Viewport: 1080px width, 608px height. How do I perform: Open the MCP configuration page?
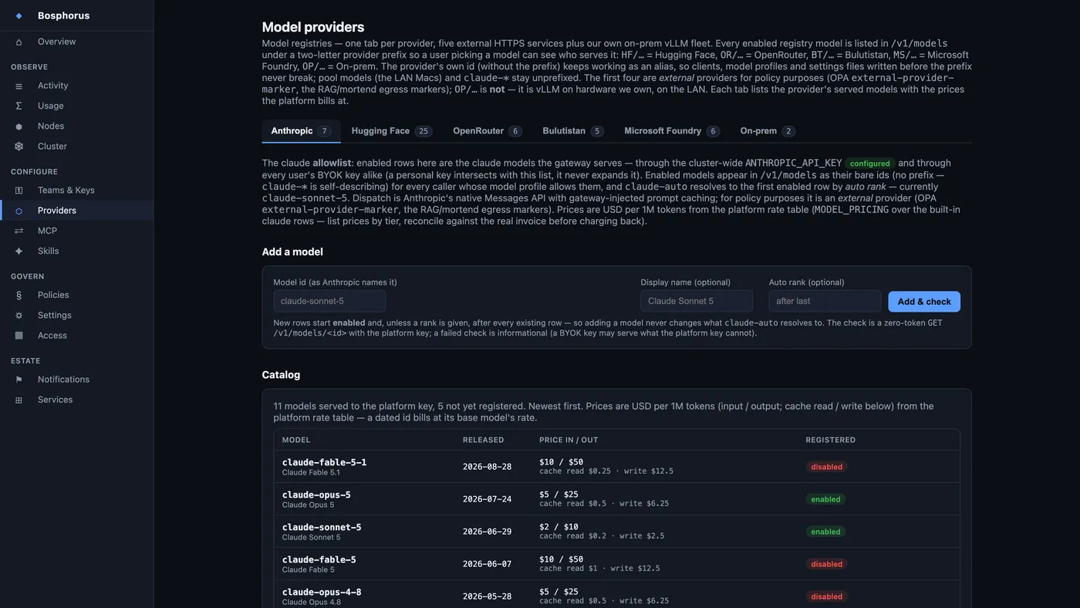tap(76, 231)
